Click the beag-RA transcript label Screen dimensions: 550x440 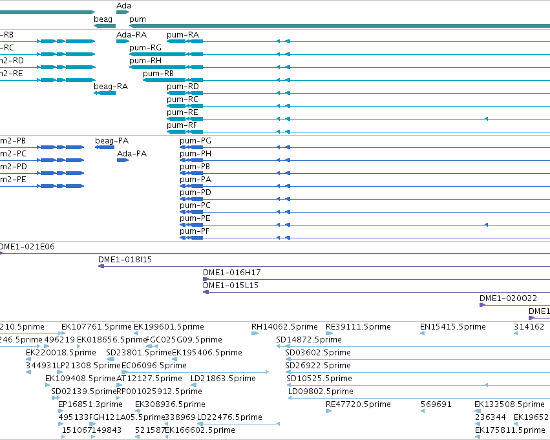point(111,87)
